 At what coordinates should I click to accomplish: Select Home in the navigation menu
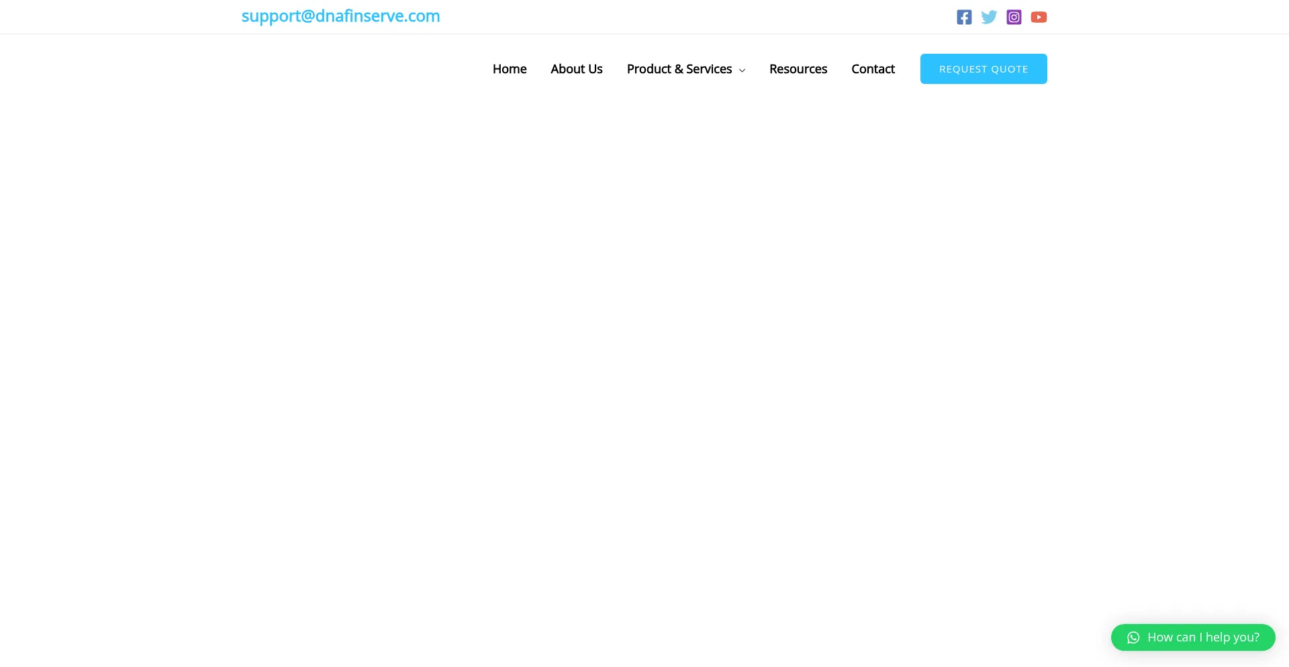coord(510,69)
